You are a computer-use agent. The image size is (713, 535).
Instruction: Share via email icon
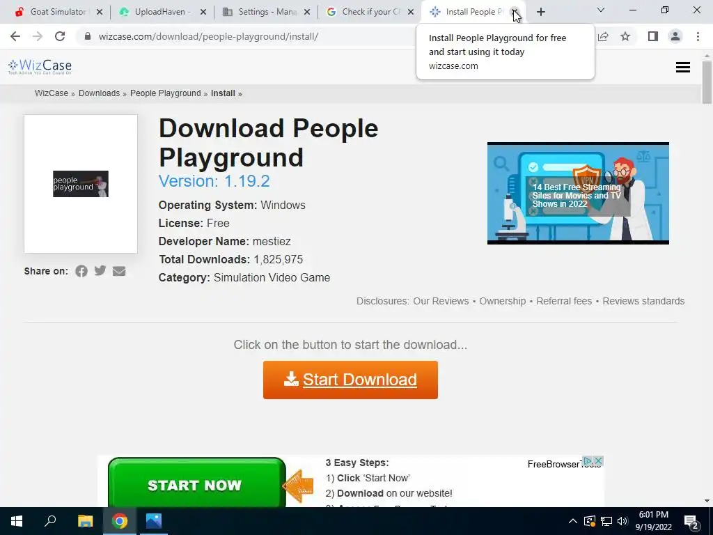(x=119, y=271)
